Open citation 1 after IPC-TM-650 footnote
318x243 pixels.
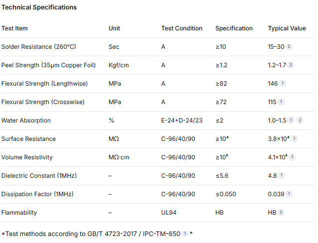tap(185, 234)
